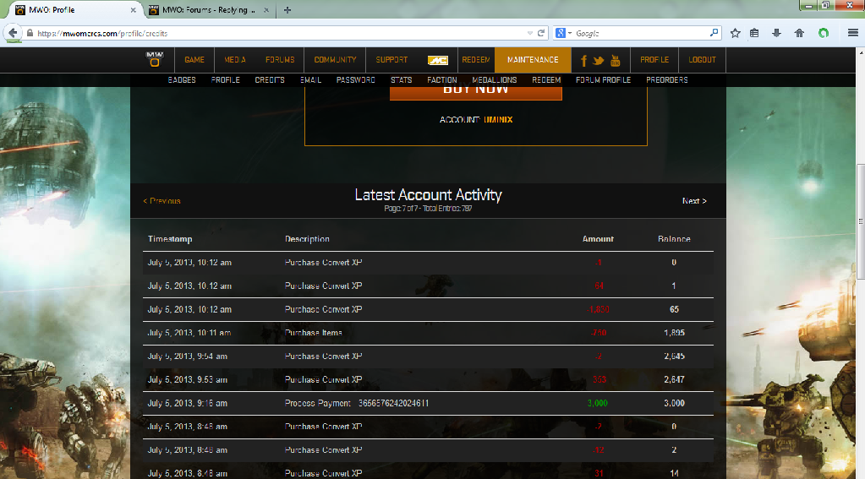Image resolution: width=865 pixels, height=479 pixels.
Task: Click the LOGOUT link
Action: click(x=702, y=59)
